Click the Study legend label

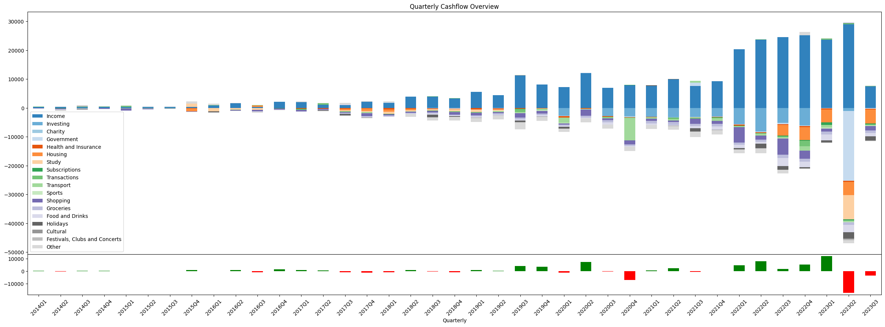[54, 162]
